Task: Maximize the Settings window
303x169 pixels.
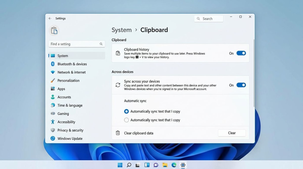Action: (240, 17)
